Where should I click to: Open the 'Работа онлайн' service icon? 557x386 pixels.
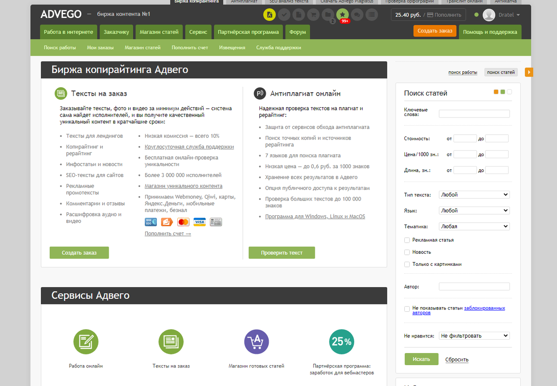tap(86, 342)
